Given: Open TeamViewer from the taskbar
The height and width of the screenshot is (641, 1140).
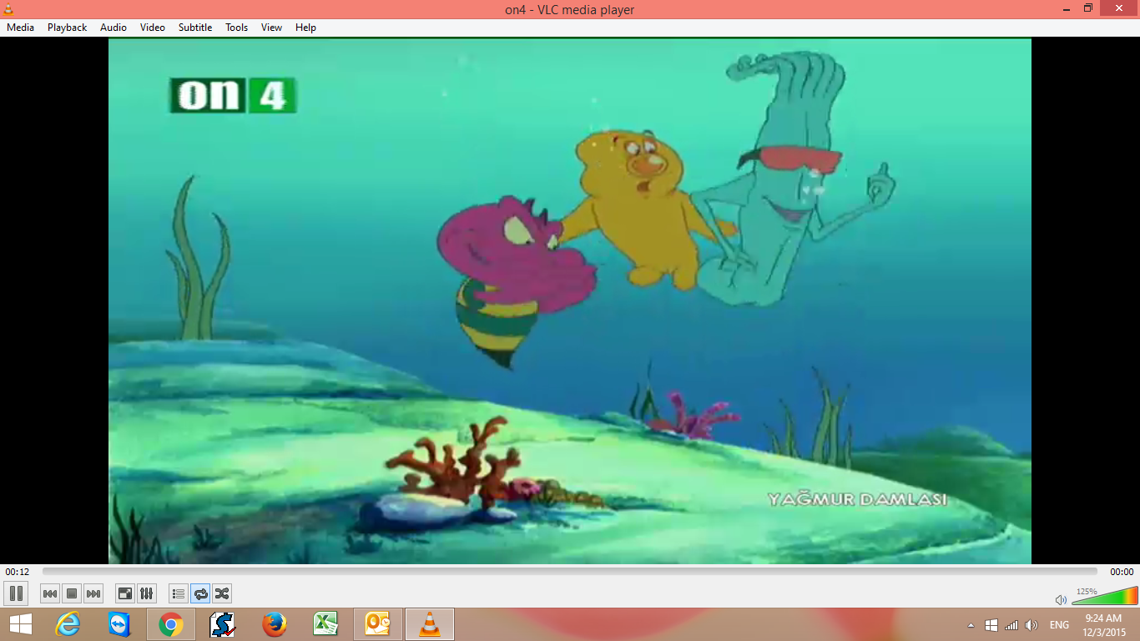Looking at the screenshot, I should 119,624.
